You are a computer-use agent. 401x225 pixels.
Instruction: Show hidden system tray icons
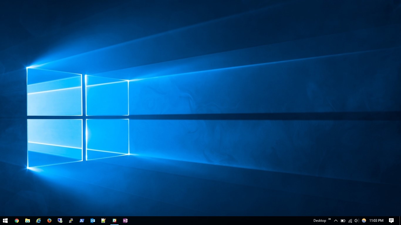click(x=336, y=221)
